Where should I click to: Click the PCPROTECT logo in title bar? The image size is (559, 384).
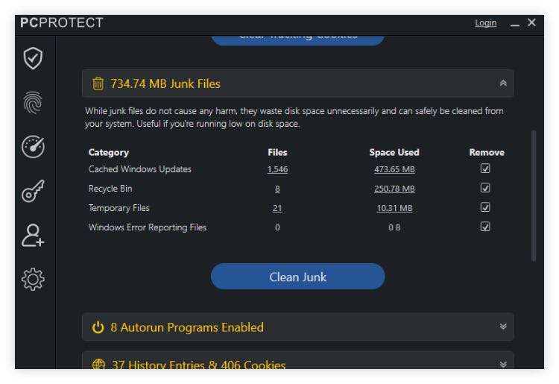pyautogui.click(x=62, y=22)
